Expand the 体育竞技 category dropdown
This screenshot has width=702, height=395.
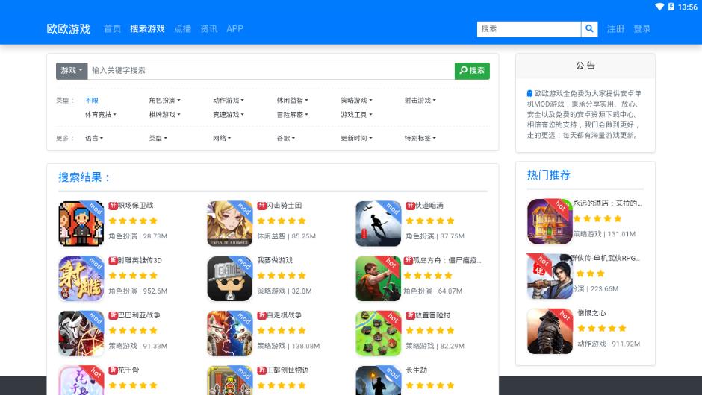[101, 115]
